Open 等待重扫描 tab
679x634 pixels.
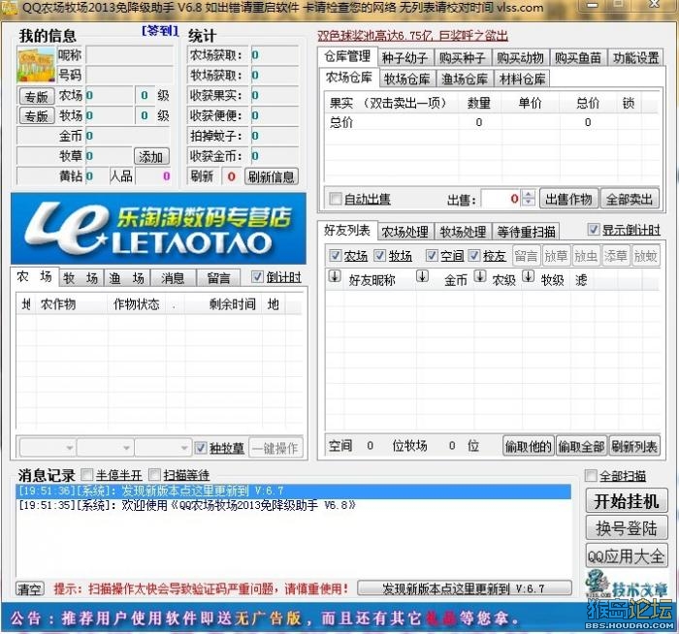tap(526, 232)
